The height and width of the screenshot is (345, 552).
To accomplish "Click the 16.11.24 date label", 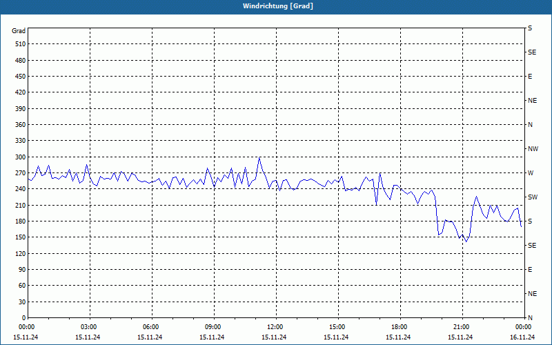I will pos(522,337).
